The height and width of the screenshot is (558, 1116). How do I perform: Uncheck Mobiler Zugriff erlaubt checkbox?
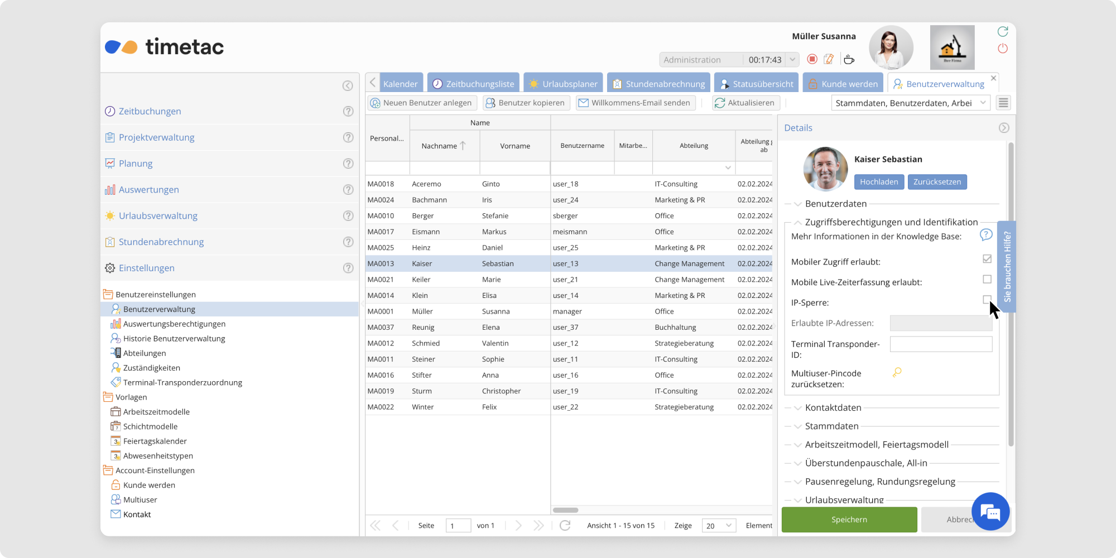pos(987,259)
